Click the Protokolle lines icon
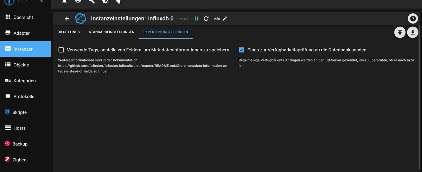The width and height of the screenshot is (422, 172). tap(8, 96)
